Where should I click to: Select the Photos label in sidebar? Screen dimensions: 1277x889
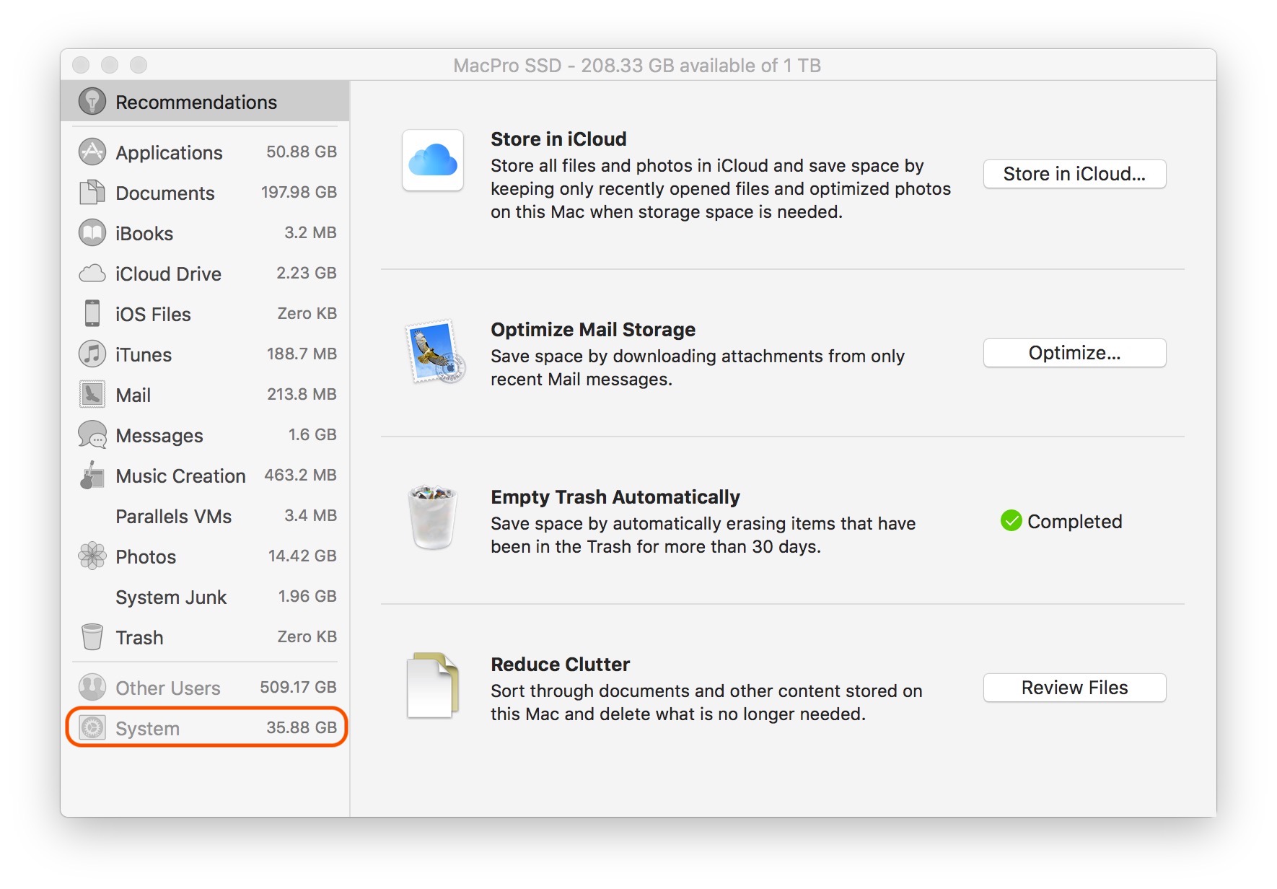tap(146, 556)
